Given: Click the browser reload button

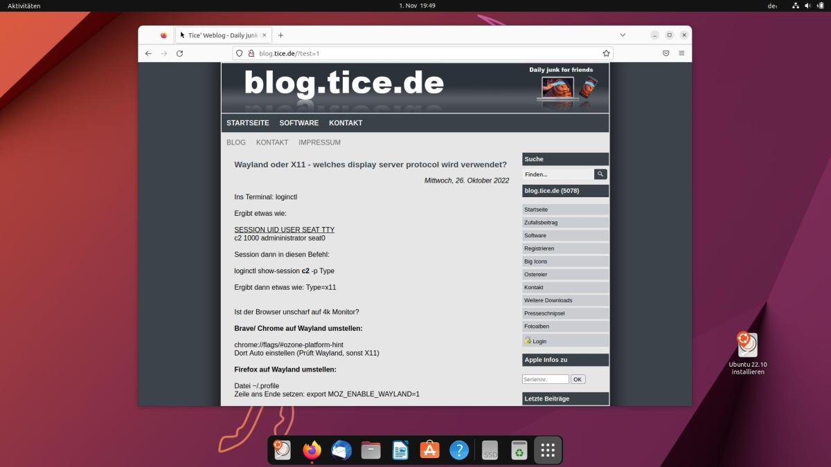Looking at the screenshot, I should pyautogui.click(x=179, y=53).
